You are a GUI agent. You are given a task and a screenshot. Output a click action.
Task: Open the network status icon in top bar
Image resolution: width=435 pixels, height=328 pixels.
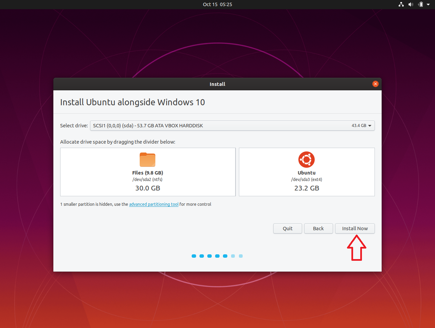tap(401, 4)
